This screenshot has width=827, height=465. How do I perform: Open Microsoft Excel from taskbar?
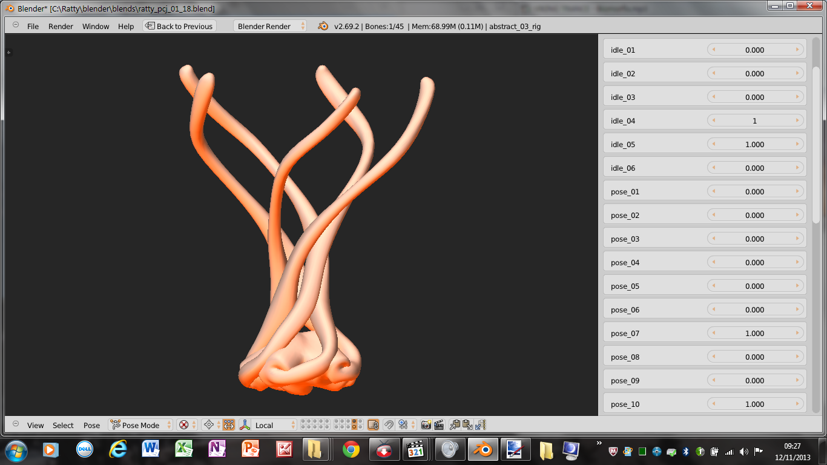point(184,449)
